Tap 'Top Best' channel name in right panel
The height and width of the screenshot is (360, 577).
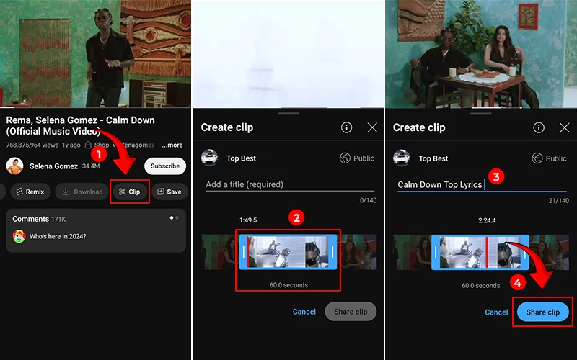[433, 158]
